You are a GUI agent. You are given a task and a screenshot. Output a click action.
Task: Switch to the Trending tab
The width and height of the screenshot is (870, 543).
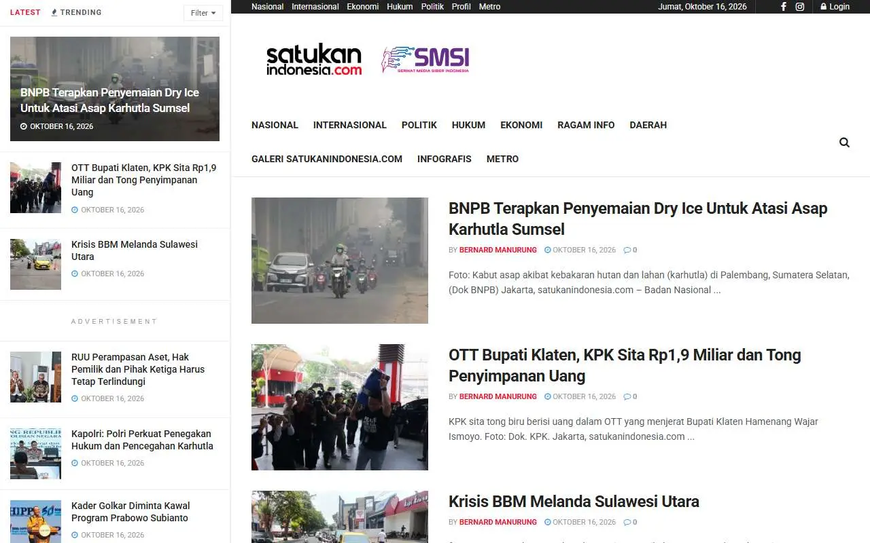77,12
